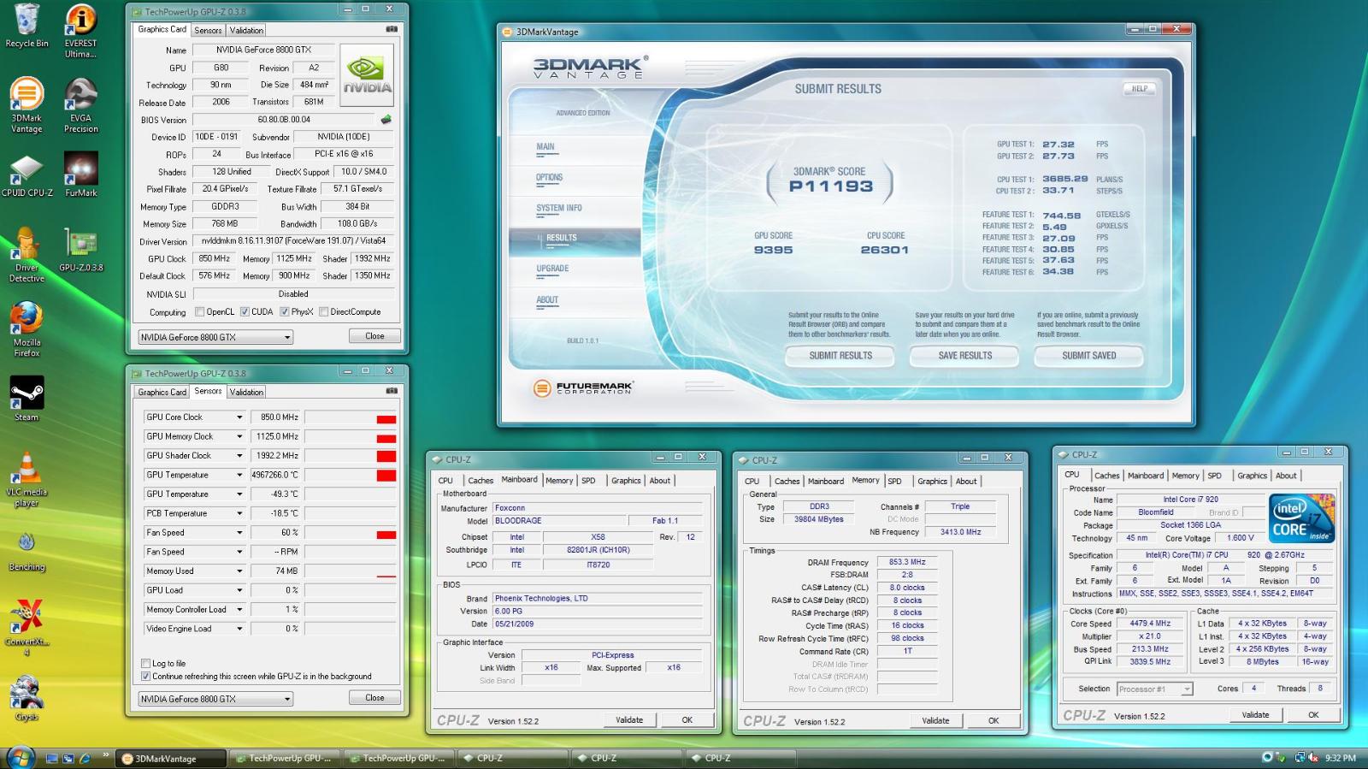Click the Fan Speed 60 % graph
This screenshot has height=769, width=1368.
point(351,533)
